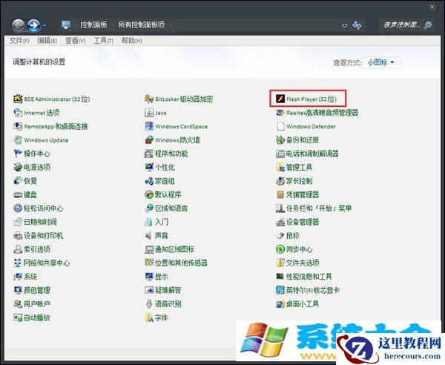The image size is (445, 365).
Task: Open 任务栏和「开始」菜单 link
Action: coord(319,208)
